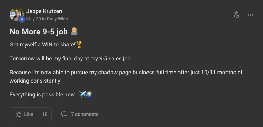
Task: Click the level 4 badge on avatar
Action: coord(22,19)
